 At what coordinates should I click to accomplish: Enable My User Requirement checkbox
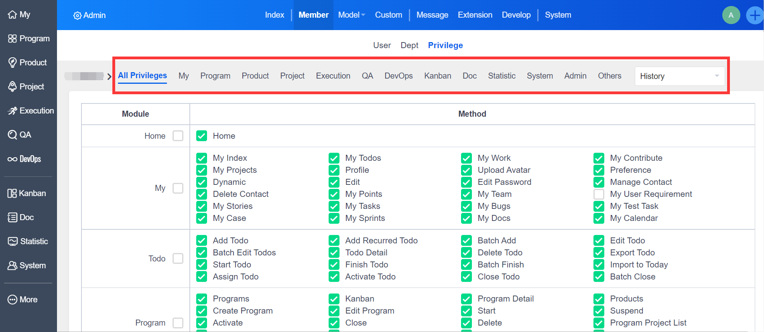(x=599, y=194)
